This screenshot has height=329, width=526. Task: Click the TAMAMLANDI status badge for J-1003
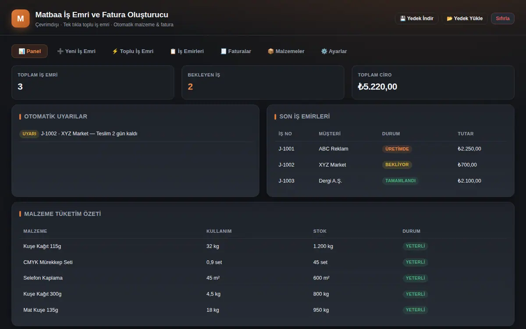click(x=400, y=181)
